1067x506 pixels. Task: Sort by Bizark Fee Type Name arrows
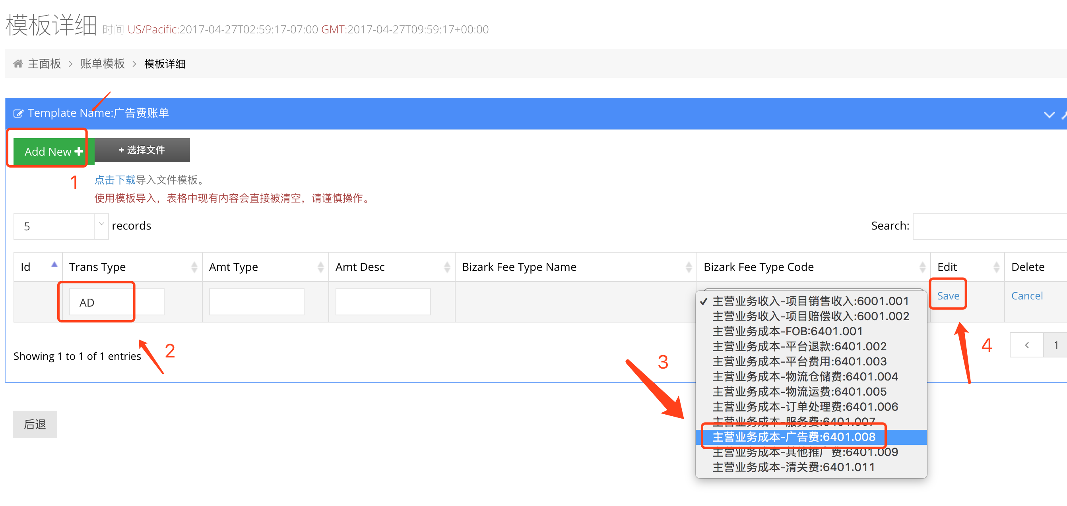[x=689, y=267]
